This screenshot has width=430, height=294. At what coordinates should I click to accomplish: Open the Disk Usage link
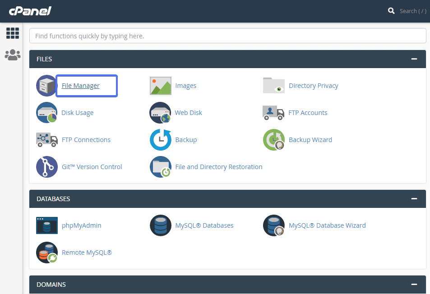pos(77,113)
